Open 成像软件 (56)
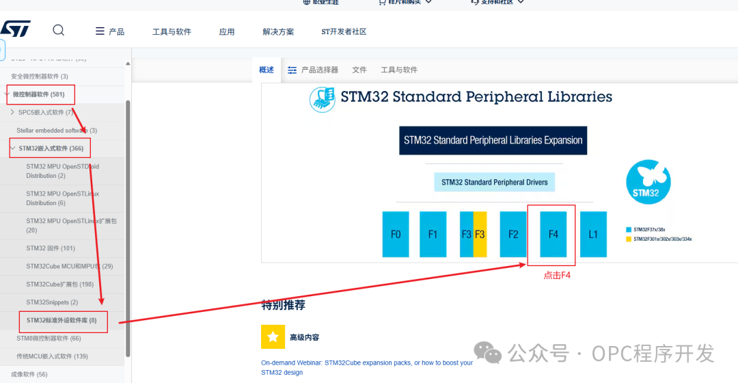 coord(29,374)
